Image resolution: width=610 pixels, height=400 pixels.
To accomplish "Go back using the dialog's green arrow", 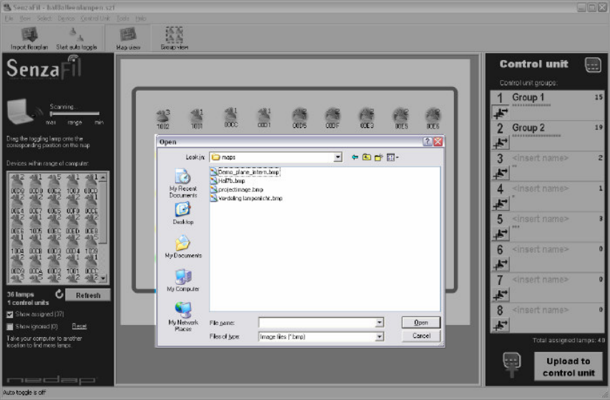I will pyautogui.click(x=355, y=157).
